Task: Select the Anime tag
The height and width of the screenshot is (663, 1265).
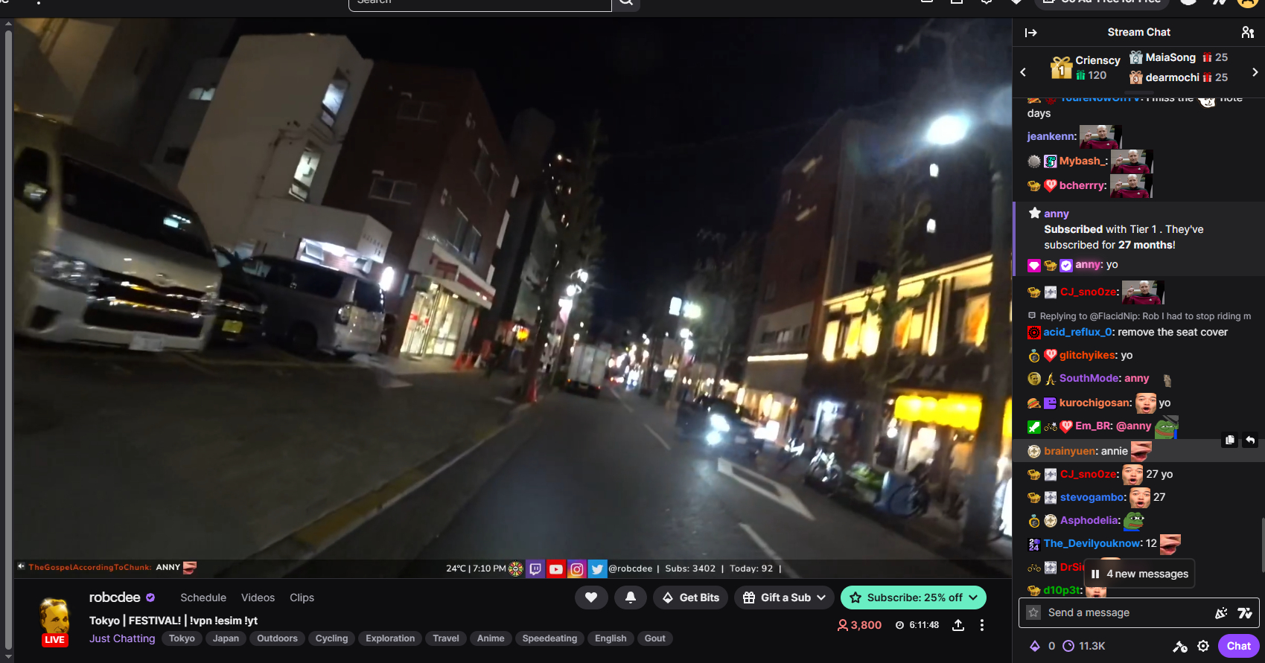Action: (x=491, y=638)
